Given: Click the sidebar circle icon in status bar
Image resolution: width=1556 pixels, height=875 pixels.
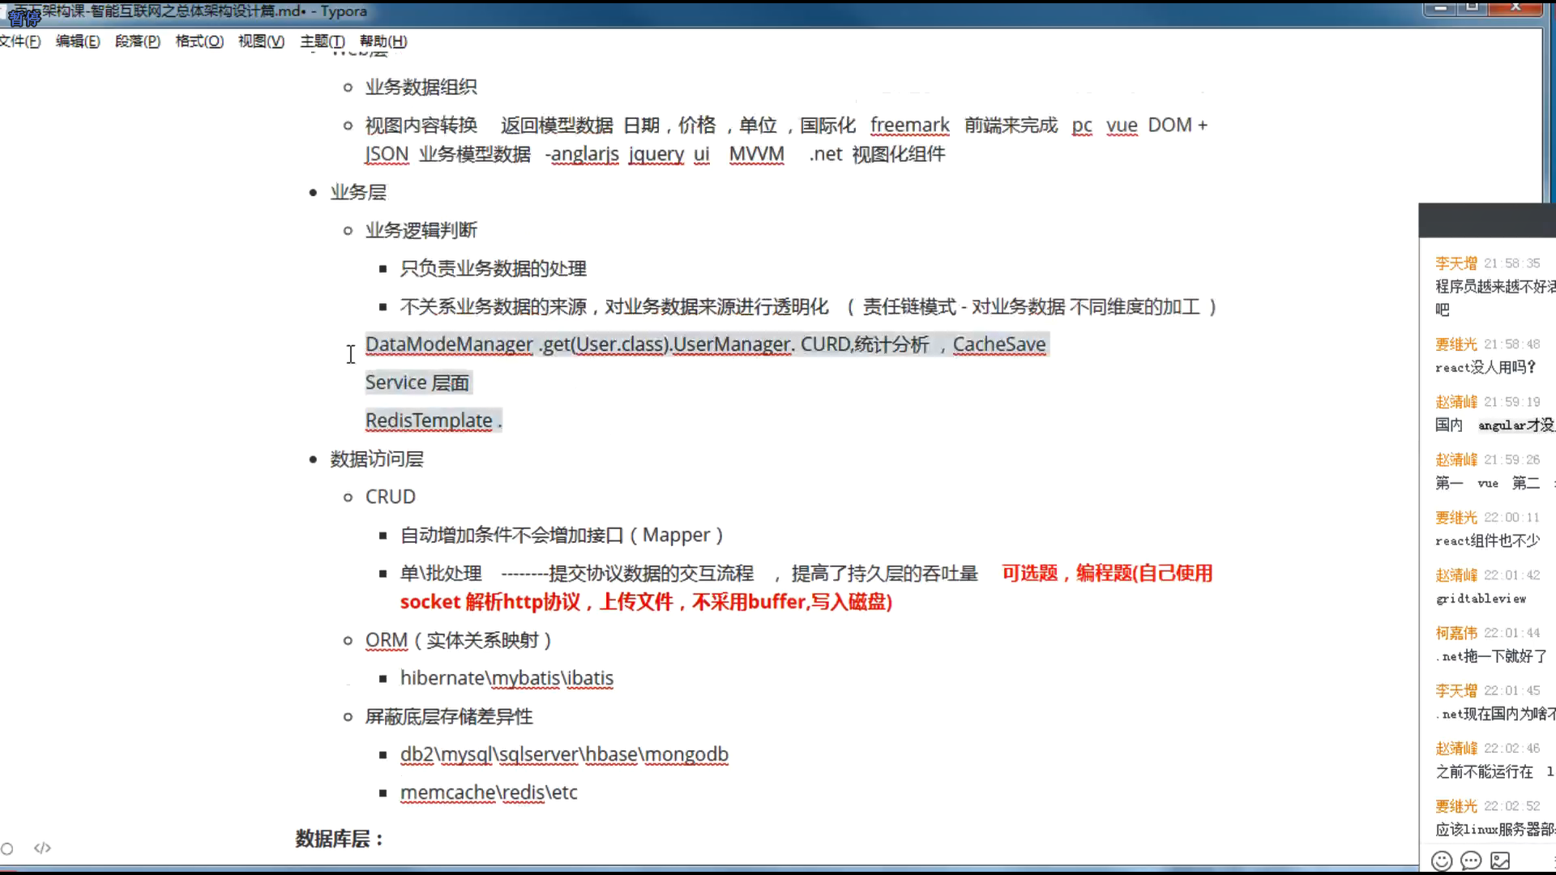Looking at the screenshot, I should (7, 848).
